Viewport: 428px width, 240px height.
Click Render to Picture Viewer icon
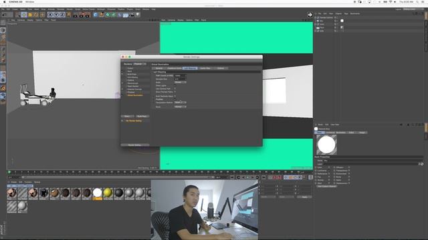pos(82,15)
